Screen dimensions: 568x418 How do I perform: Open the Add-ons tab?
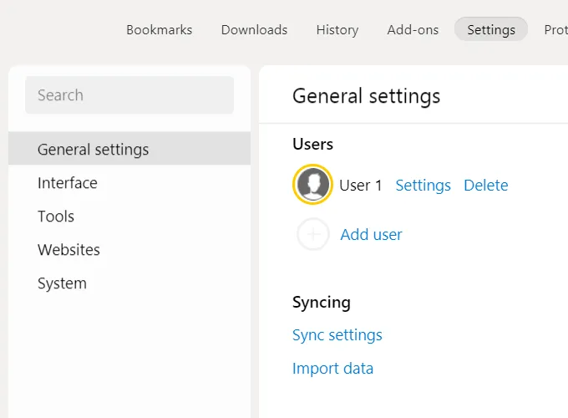[x=413, y=29]
